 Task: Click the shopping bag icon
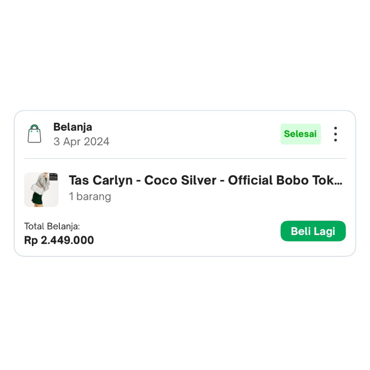[34, 134]
